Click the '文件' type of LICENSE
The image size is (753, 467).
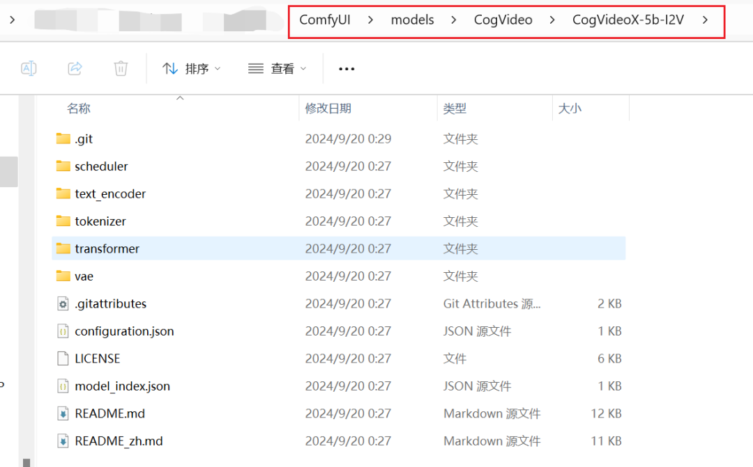pyautogui.click(x=455, y=358)
